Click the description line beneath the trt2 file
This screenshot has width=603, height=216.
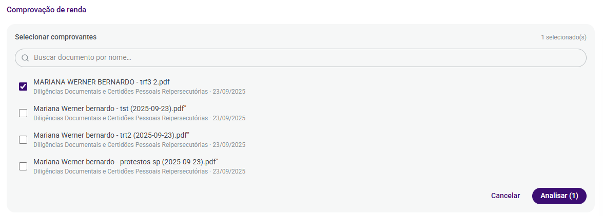139,145
